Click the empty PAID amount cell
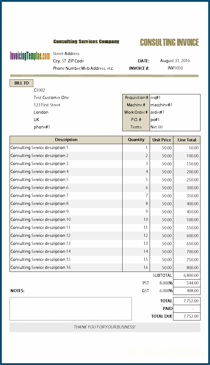The width and height of the screenshot is (210, 365). [x=187, y=309]
